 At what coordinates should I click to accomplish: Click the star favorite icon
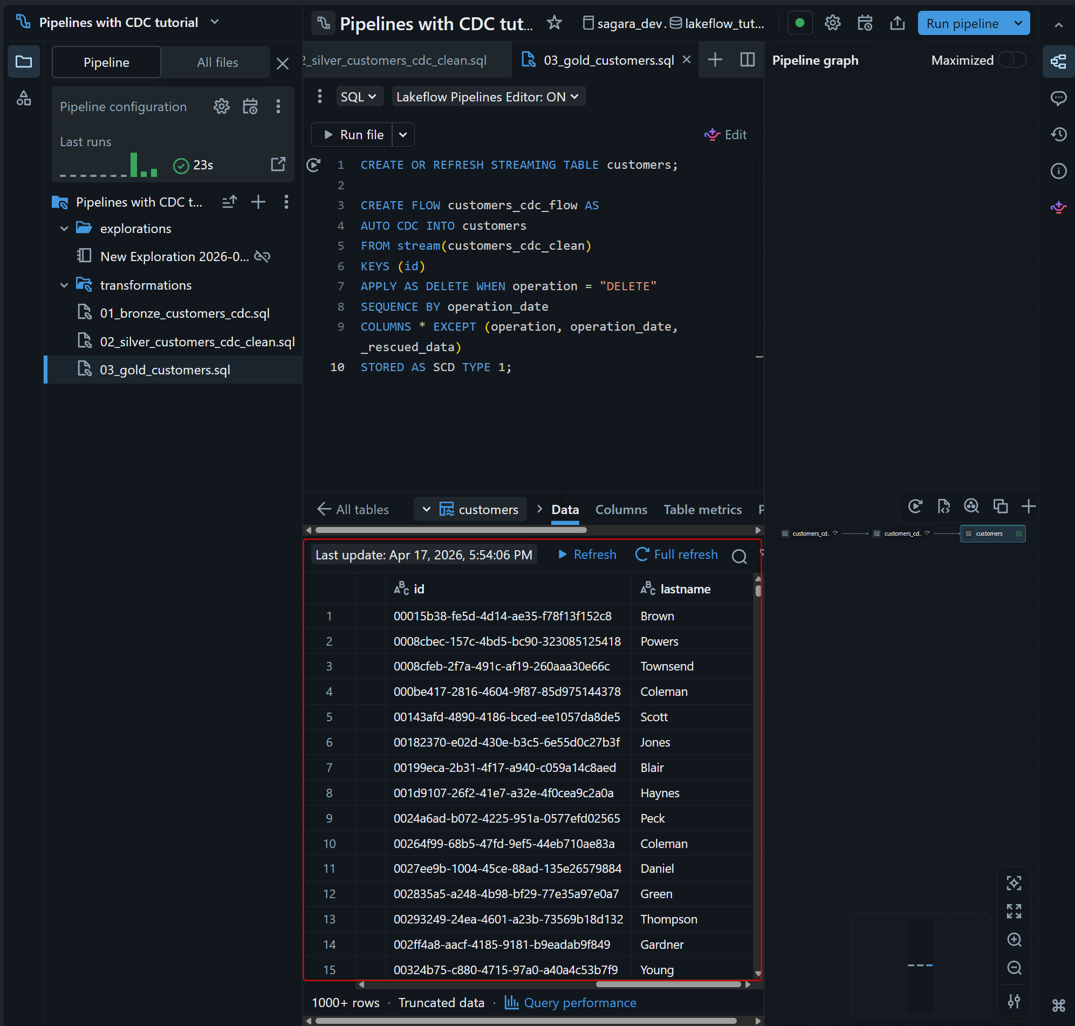554,23
